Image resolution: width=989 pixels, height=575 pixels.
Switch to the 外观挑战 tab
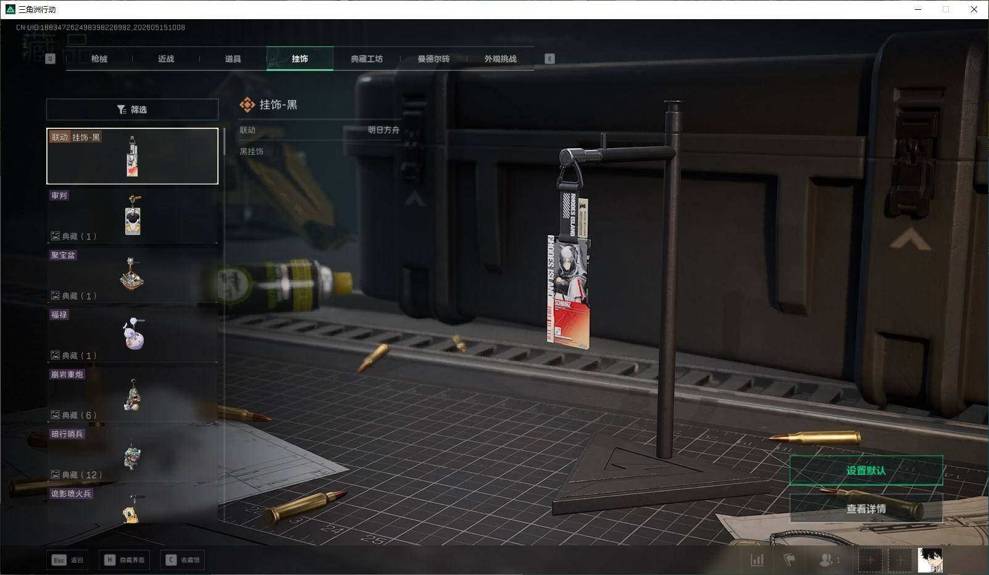(x=500, y=59)
